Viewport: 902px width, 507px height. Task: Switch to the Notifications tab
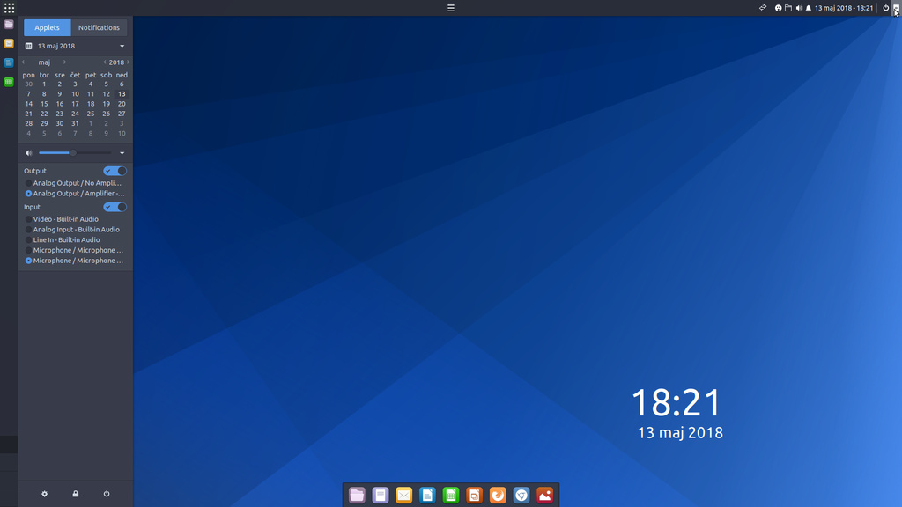tap(99, 27)
